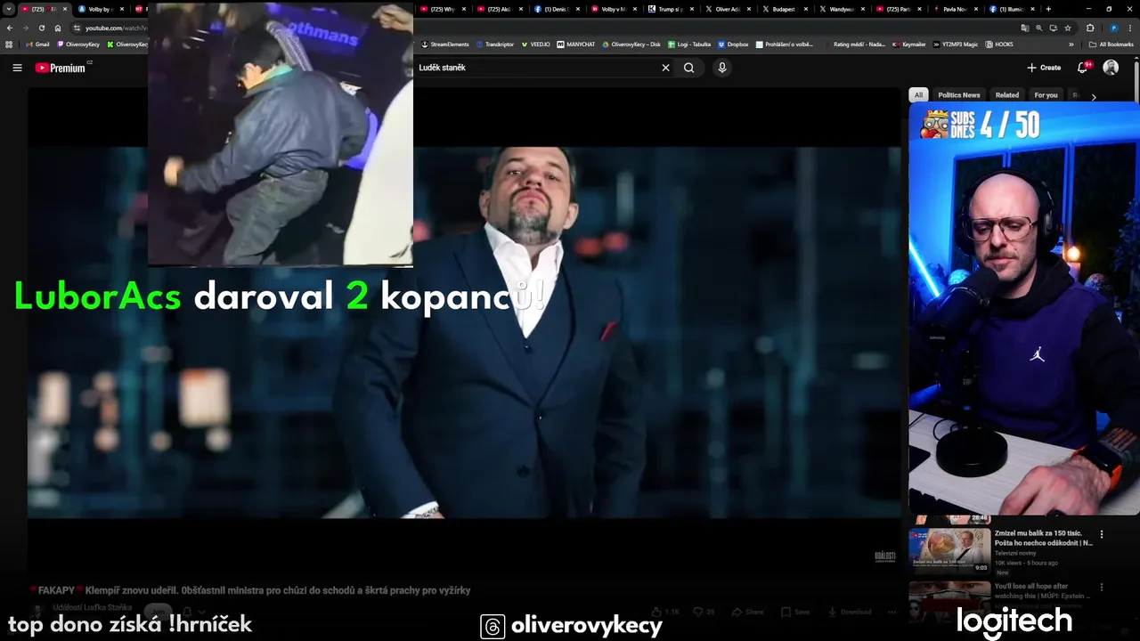Image resolution: width=1140 pixels, height=641 pixels.
Task: Open the browser home page icon
Action: (58, 28)
